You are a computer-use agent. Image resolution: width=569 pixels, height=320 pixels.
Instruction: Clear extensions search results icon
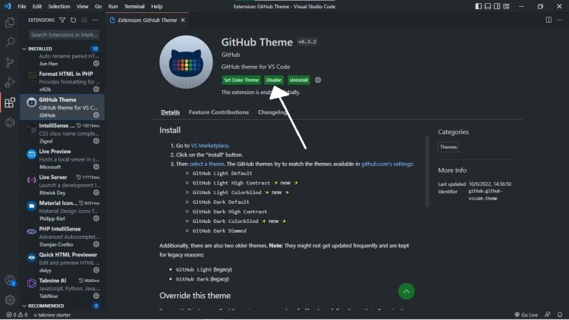coord(84,20)
